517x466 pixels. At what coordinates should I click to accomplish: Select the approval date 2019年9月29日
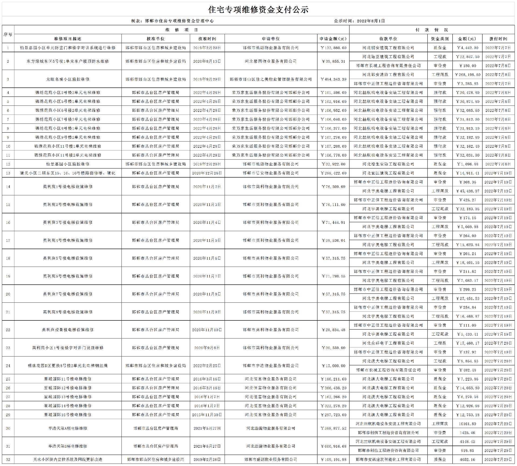coord(207,79)
